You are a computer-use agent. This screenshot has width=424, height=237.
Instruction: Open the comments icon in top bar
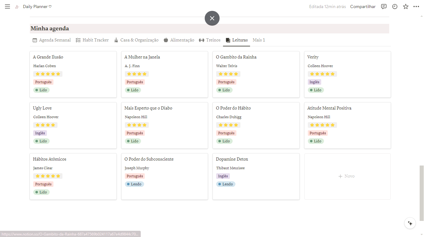384,6
